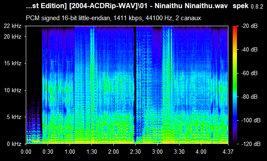Viewport: 267px width, 161px height.
Task: Select the 5 kHz frequency axis label
Action: coord(14,117)
